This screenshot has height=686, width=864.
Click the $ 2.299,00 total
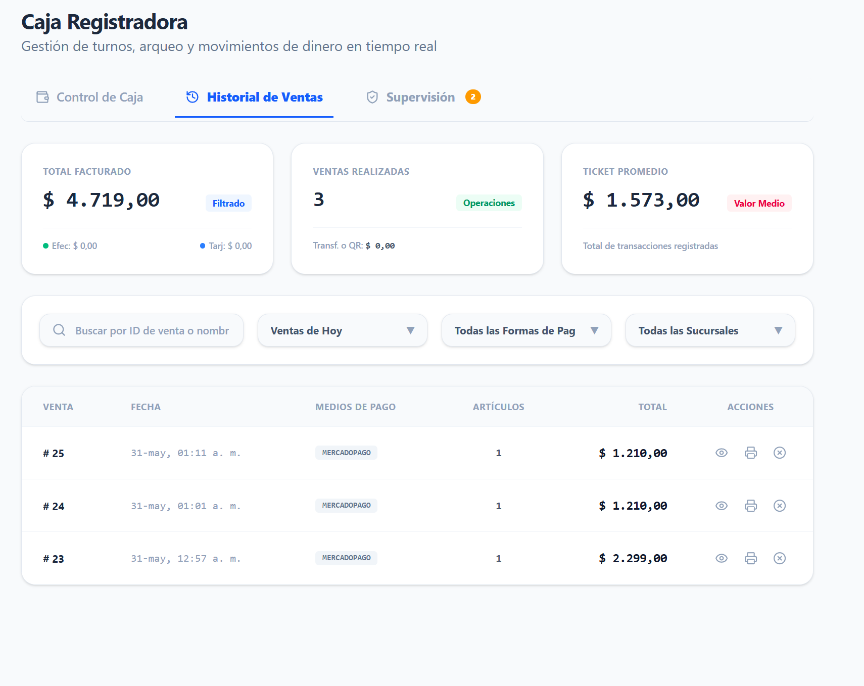click(x=633, y=558)
